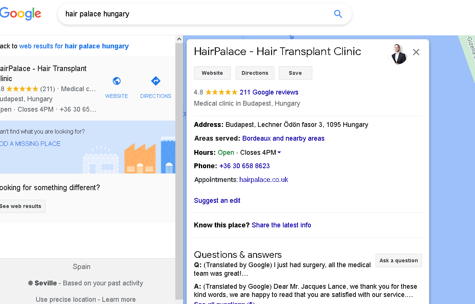This screenshot has height=304, width=475.
Task: Click the results list vertical scrollbar track
Action: [179, 171]
